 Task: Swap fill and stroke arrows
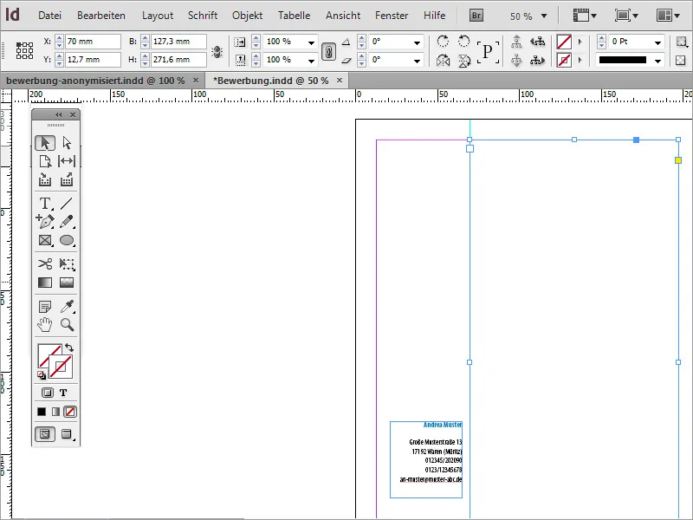coord(69,348)
